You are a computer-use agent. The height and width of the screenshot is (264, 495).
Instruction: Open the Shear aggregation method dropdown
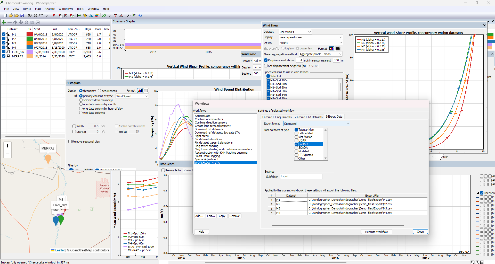pyautogui.click(x=320, y=54)
